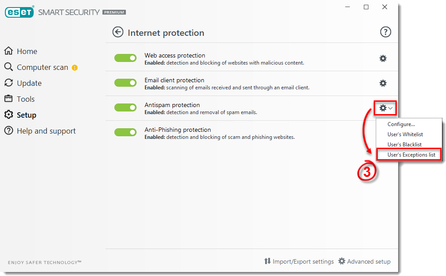Click the back arrow beside Internet protection
The image size is (446, 276).
coord(117,32)
